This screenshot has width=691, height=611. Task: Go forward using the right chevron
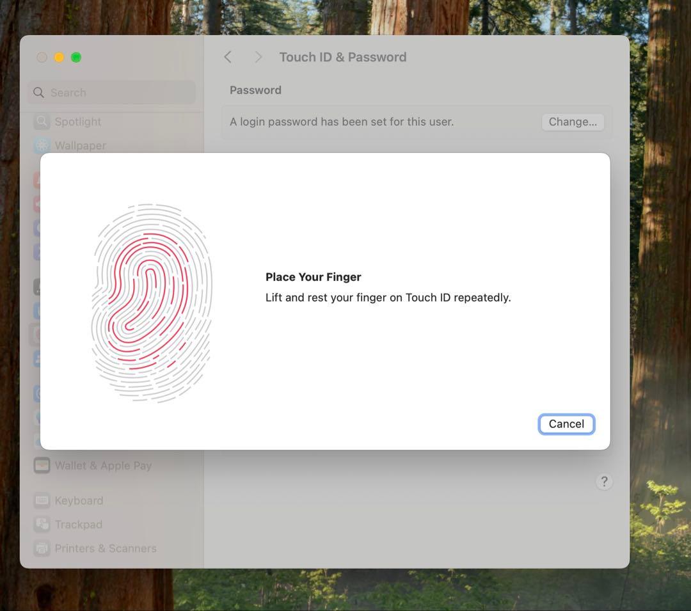(x=258, y=57)
